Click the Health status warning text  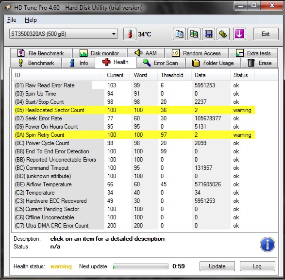(x=61, y=266)
